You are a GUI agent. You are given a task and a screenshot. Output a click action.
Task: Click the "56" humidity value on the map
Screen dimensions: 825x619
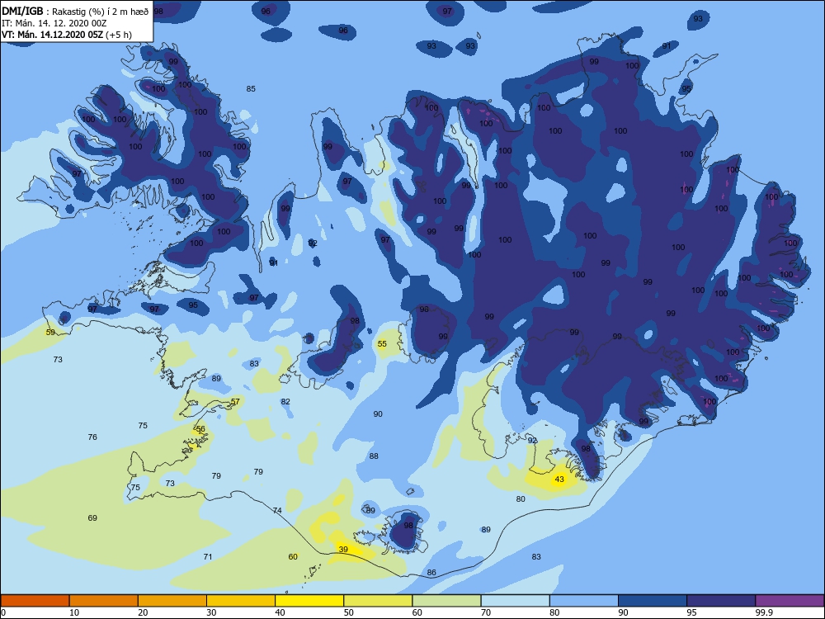pos(200,429)
